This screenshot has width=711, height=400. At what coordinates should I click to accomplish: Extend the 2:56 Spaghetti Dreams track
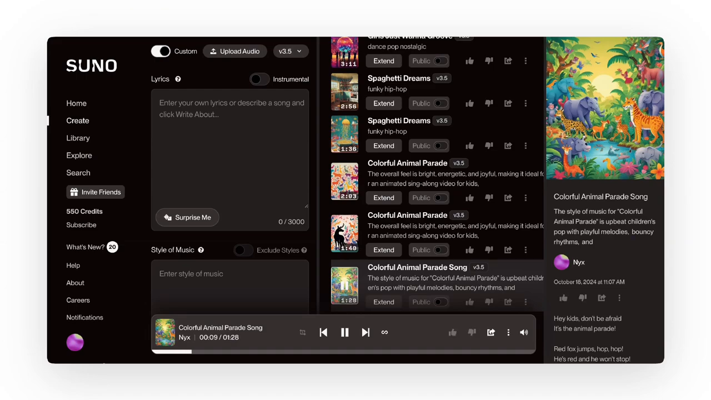coord(384,103)
